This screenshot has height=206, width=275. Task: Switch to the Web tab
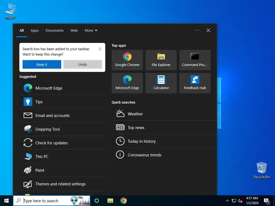point(74,31)
